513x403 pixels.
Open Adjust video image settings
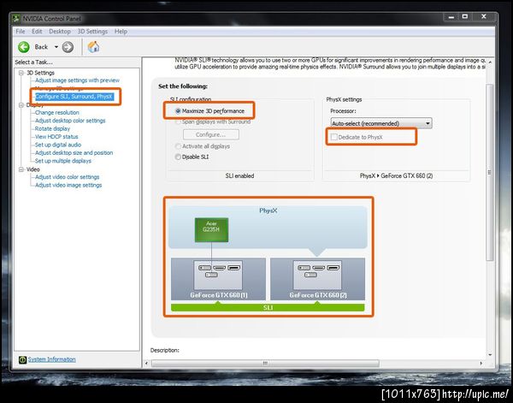click(x=68, y=185)
